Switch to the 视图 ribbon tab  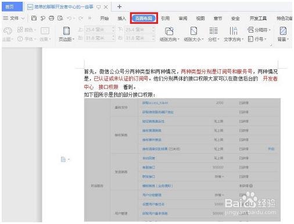click(200, 19)
